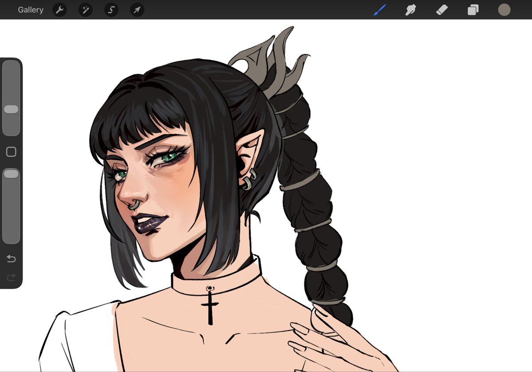Viewport: 532px width, 372px height.
Task: Activate the Selection tool
Action: tap(111, 10)
